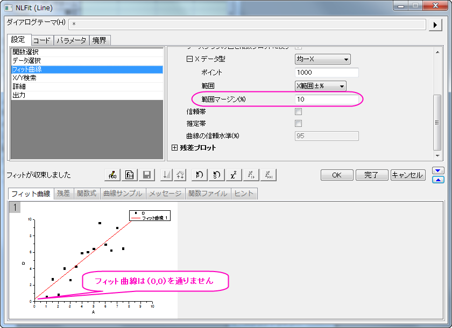The image size is (452, 328).
Task: Select 関数選択 in the settings list
Action: coord(87,52)
